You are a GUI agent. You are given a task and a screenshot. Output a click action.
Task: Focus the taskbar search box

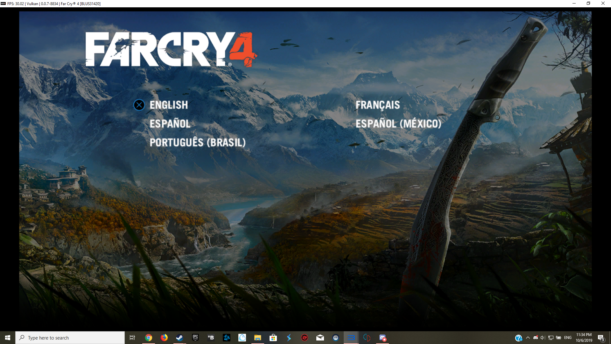[x=70, y=338]
